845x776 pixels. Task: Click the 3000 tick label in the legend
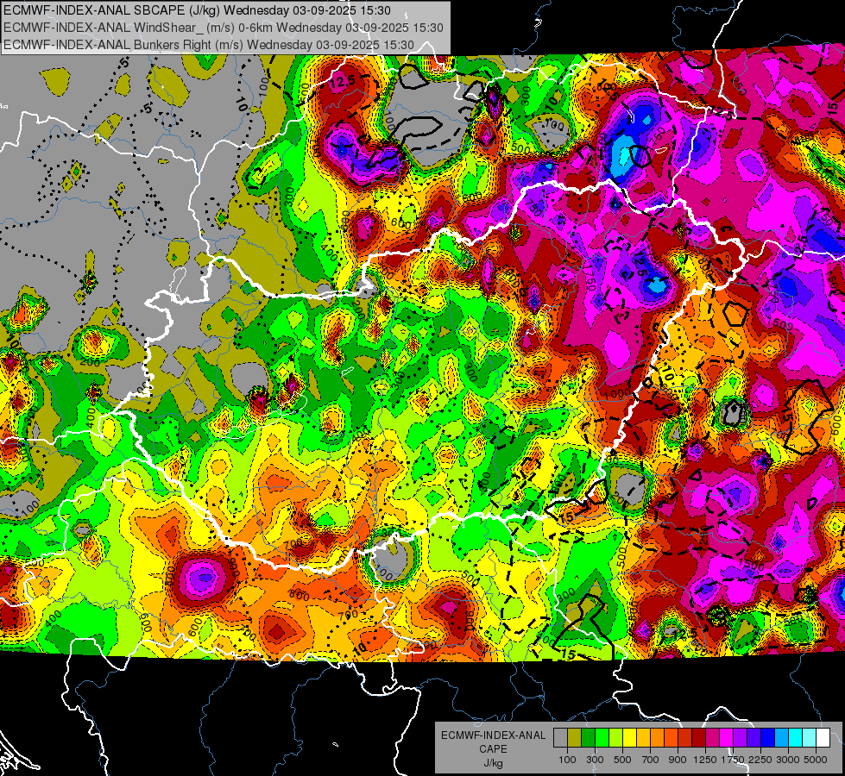coord(788,760)
